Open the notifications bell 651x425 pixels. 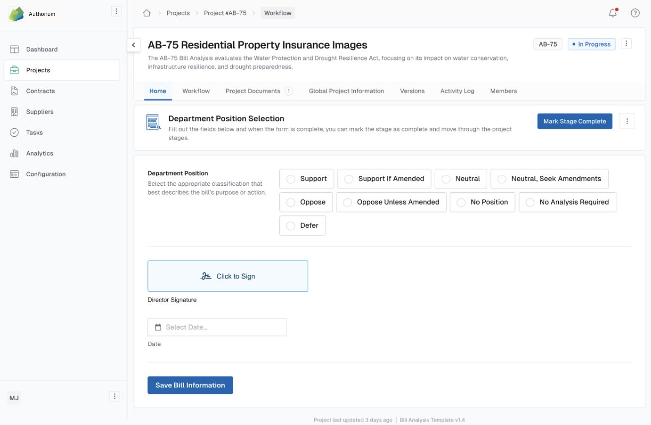pyautogui.click(x=613, y=13)
